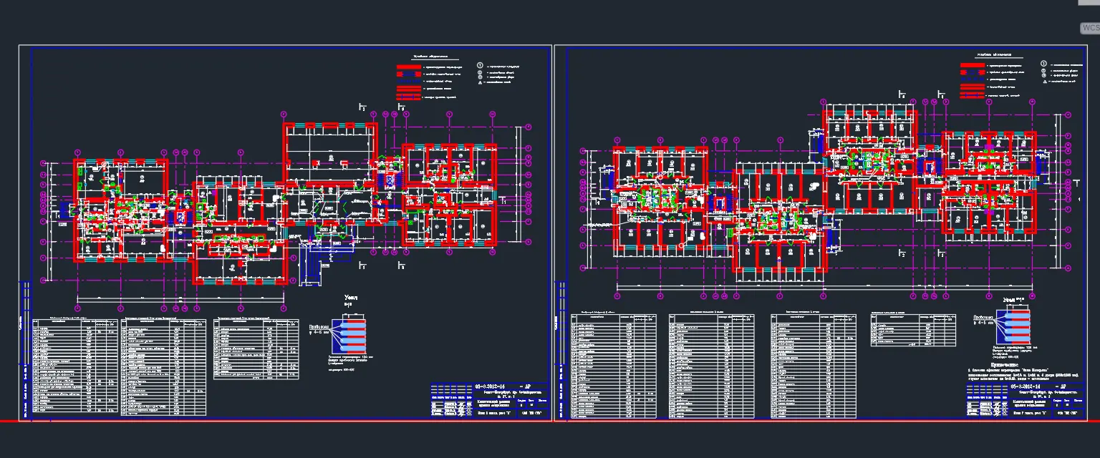Open the WCS coordinate system dropdown
The height and width of the screenshot is (458, 1100).
coord(1089,29)
